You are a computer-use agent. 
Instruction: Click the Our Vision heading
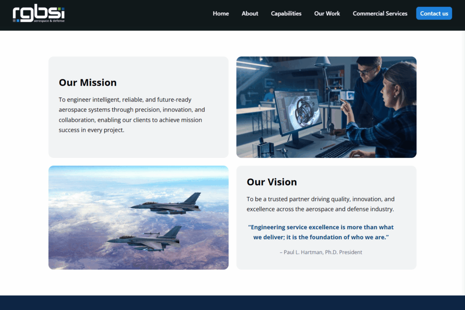pyautogui.click(x=272, y=182)
